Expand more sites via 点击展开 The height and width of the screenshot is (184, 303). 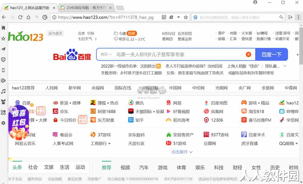click(x=182, y=152)
